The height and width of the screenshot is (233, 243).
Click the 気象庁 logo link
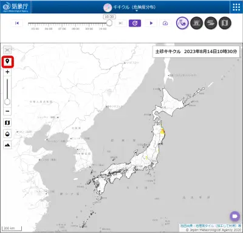pyautogui.click(x=16, y=7)
